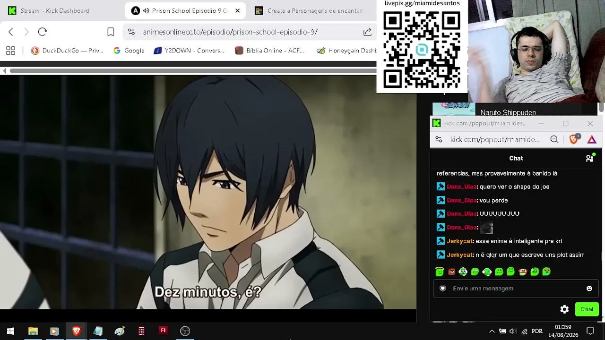The width and height of the screenshot is (605, 340).
Task: Pick the red angry emote in quick emotes
Action: tap(451, 272)
